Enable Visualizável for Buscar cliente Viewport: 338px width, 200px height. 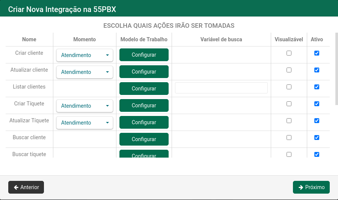coord(289,138)
